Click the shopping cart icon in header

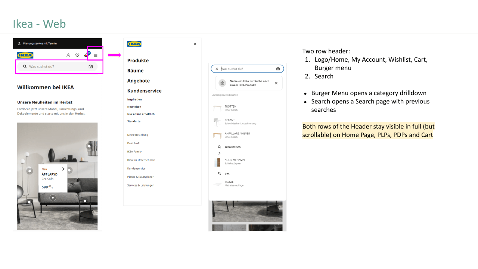tap(86, 55)
